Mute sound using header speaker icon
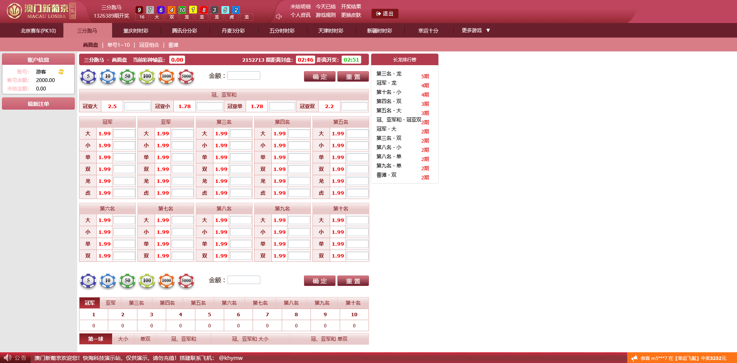The height and width of the screenshot is (363, 737). (x=279, y=16)
